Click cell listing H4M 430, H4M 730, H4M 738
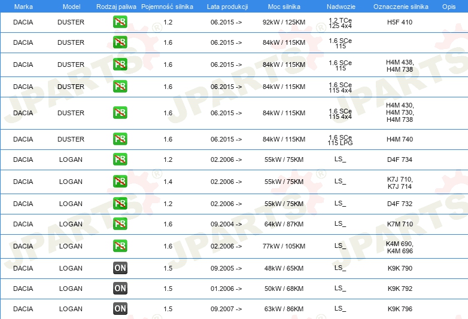This screenshot has height=319, width=468. click(x=400, y=112)
